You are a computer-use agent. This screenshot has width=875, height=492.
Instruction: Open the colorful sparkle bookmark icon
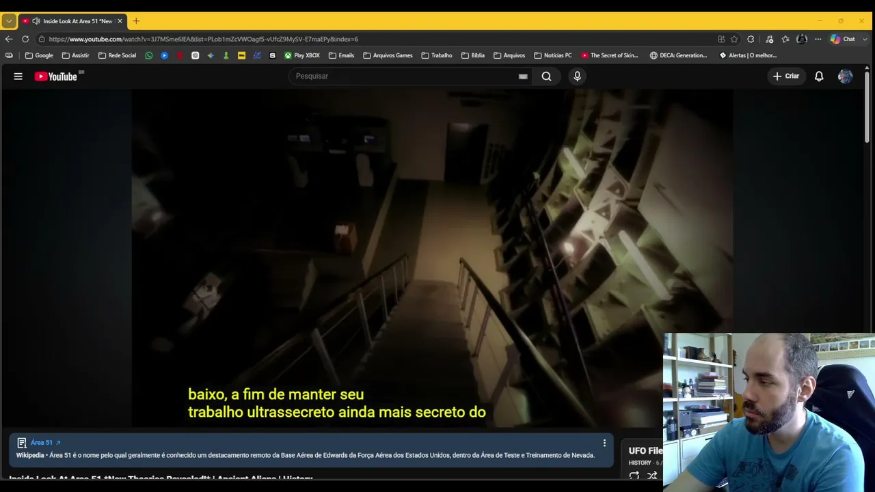(211, 55)
